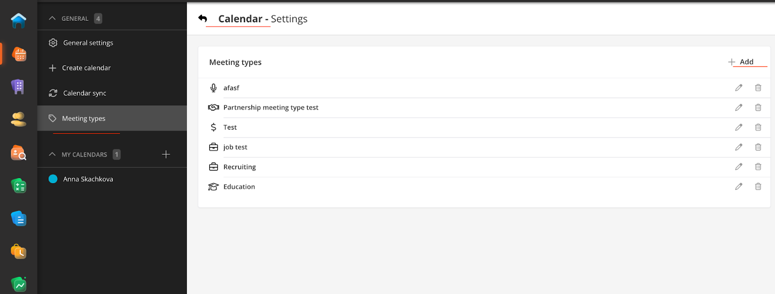Open the home app icon in sidebar
Screen dimensions: 775x294
(x=18, y=21)
